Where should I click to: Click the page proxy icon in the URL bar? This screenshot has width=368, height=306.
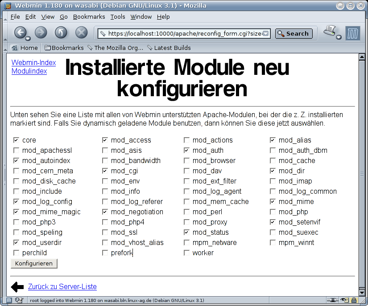[103, 34]
